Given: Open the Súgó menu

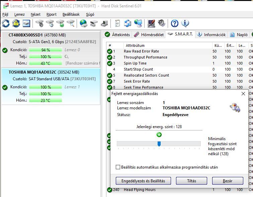Looking at the screenshot, I should [x=90, y=14].
